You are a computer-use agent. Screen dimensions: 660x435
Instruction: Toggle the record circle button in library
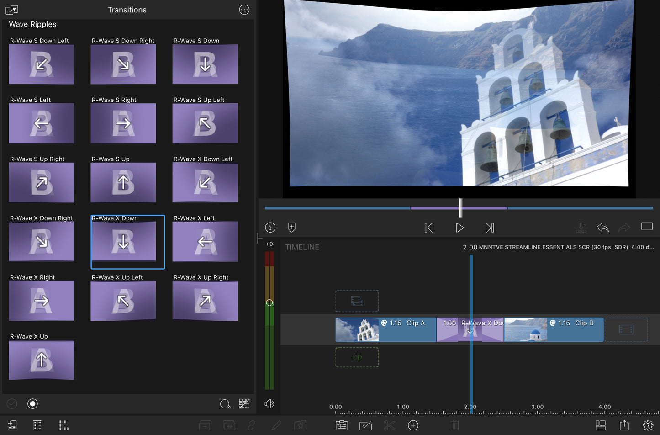click(32, 403)
